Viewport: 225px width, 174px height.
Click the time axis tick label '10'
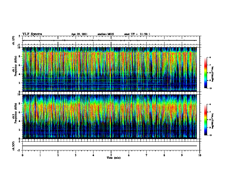[200, 155]
